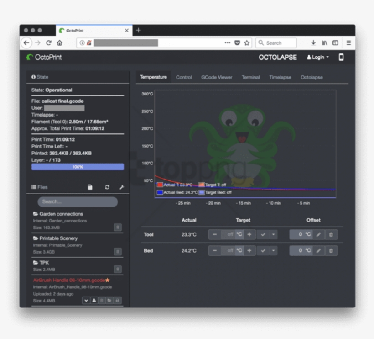Expand AirBrush Handle file details chevron

pos(86,300)
